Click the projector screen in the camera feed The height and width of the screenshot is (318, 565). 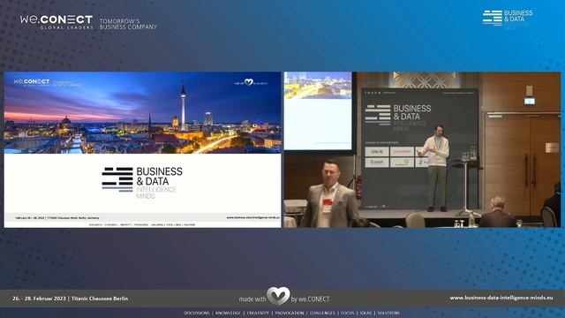318,110
